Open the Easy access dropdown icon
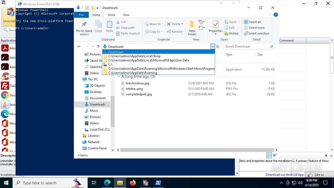This screenshot has width=334, height=188. point(201,27)
